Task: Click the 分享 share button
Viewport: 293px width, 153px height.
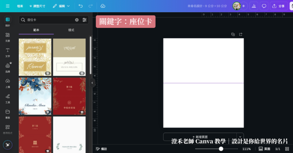Action: pyautogui.click(x=279, y=6)
